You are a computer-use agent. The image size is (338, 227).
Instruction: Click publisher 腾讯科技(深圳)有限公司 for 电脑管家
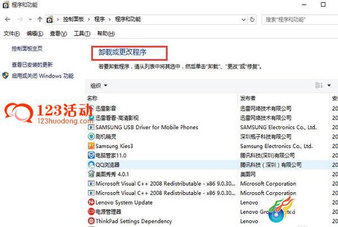point(268,156)
